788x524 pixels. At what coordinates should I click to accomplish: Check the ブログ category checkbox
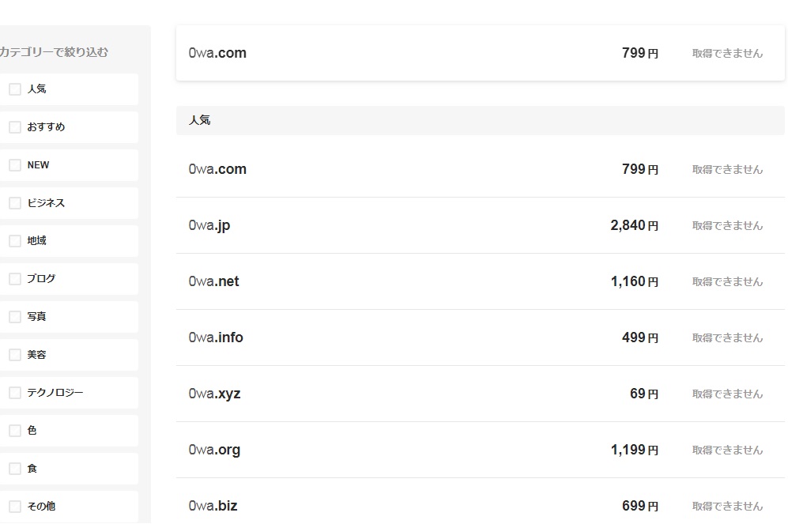tap(15, 279)
